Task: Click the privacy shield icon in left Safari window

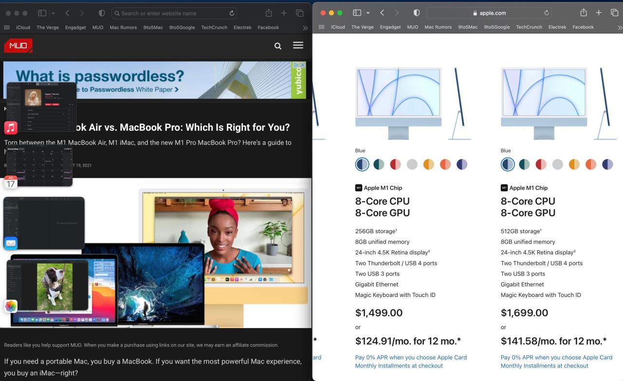Action: [x=101, y=13]
